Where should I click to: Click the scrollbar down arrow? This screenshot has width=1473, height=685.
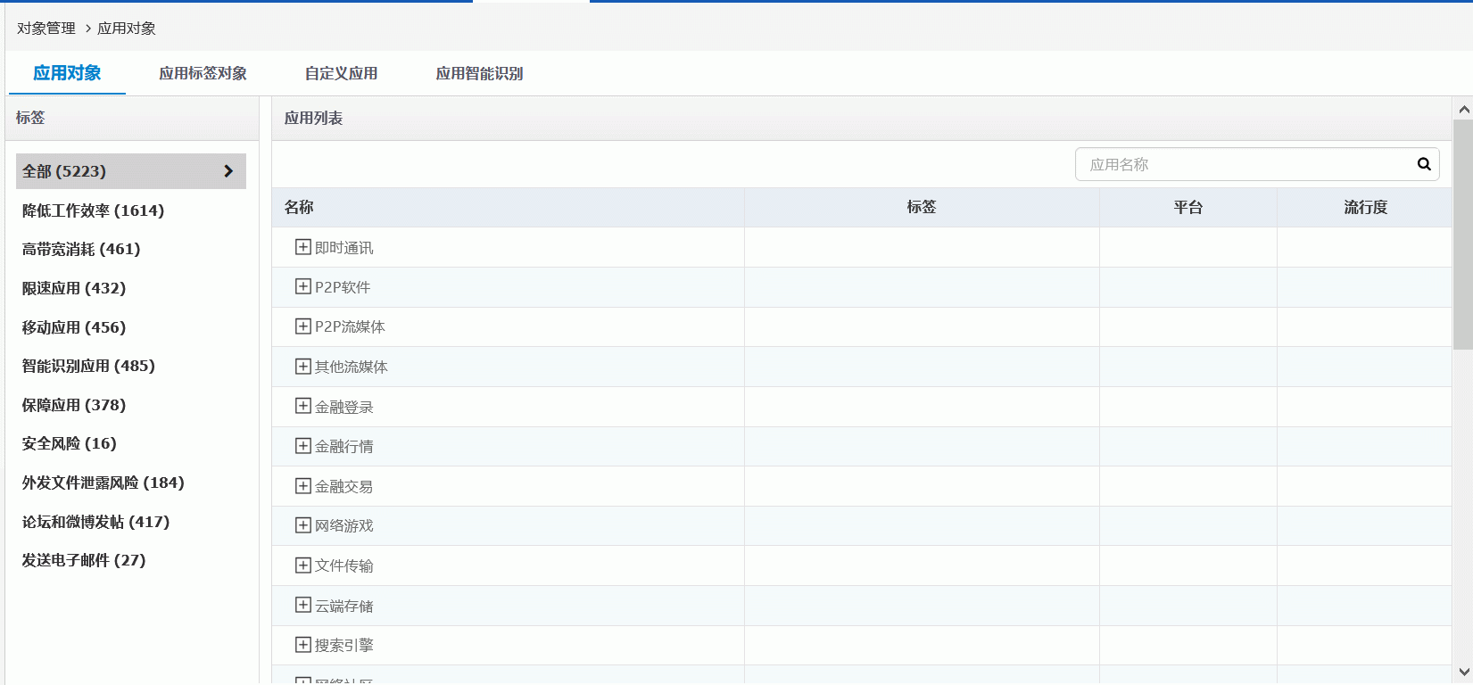pyautogui.click(x=1463, y=673)
